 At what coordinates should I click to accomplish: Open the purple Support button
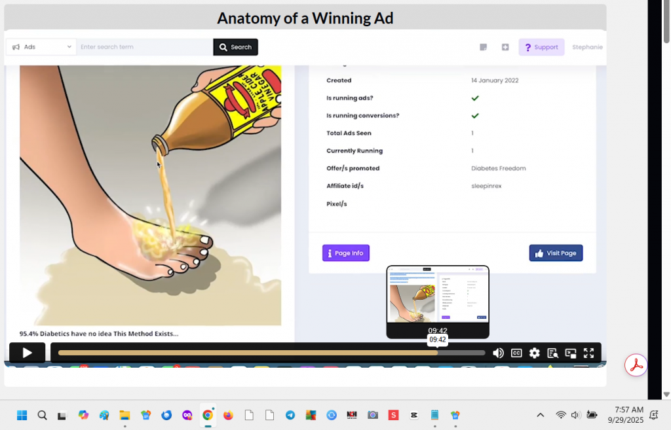point(541,47)
